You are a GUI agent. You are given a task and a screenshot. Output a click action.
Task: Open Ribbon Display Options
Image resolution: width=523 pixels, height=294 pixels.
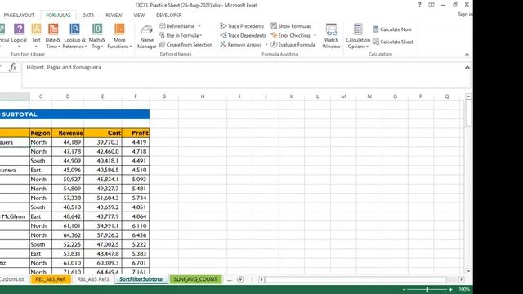(431, 5)
